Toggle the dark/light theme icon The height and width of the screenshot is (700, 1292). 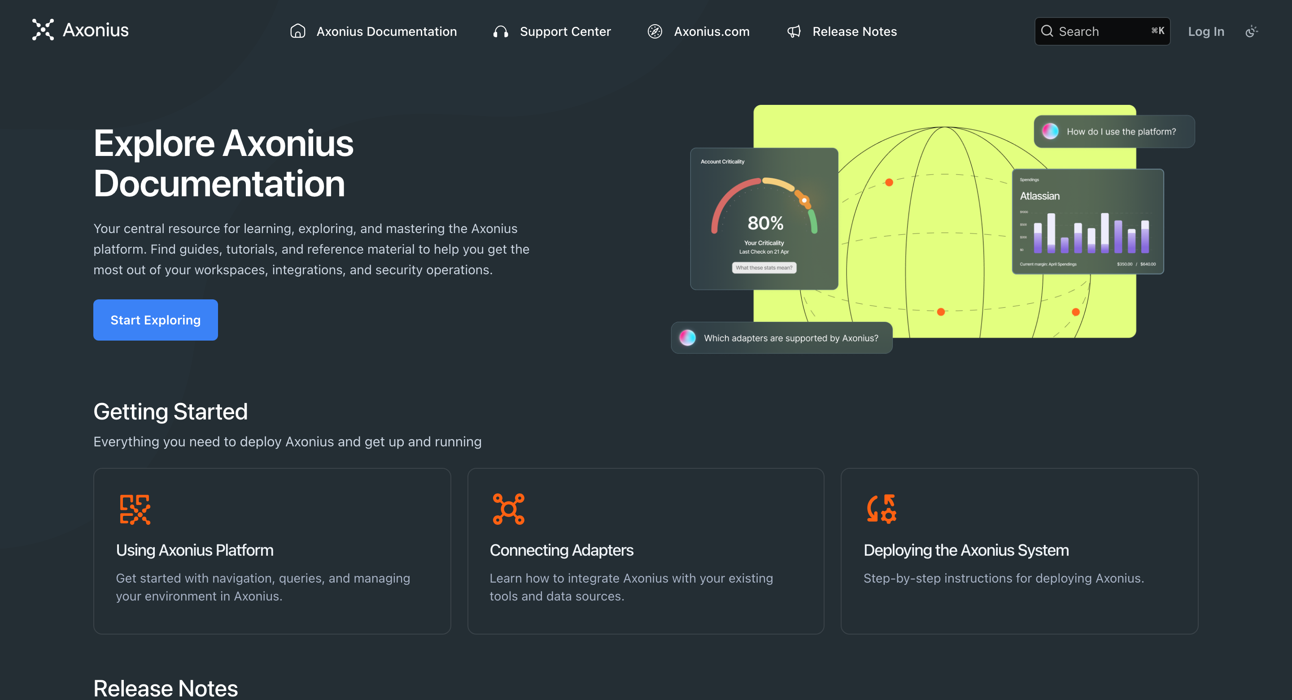coord(1251,31)
